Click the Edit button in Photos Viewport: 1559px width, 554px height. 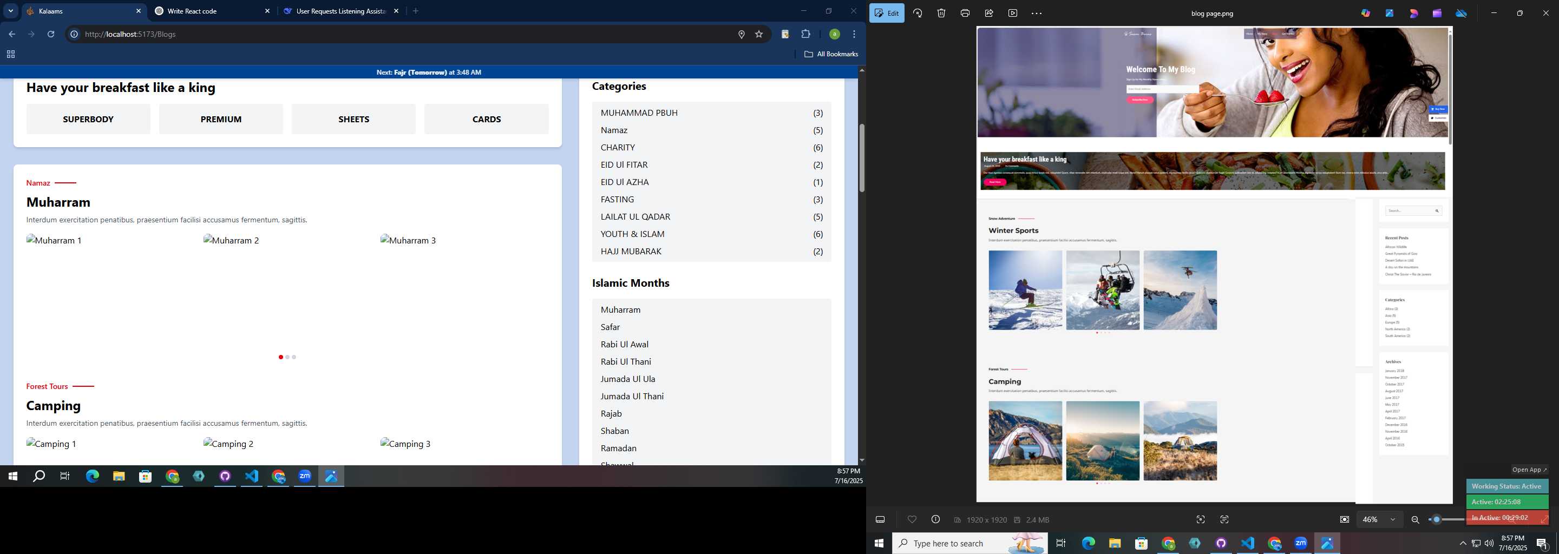(x=887, y=14)
